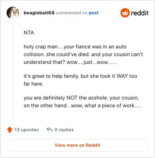Screen dimensions: 155x158
Task: Click the "NTA" verdict line
Action: pyautogui.click(x=29, y=33)
